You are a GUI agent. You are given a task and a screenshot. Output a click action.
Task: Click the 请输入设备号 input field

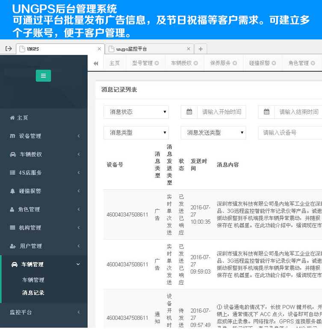pyautogui.click(x=290, y=132)
